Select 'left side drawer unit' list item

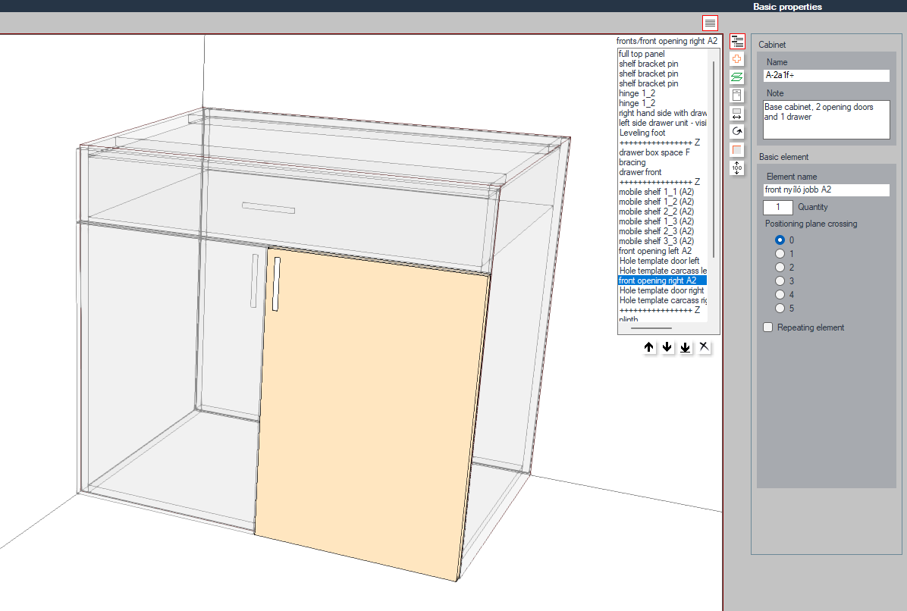(x=663, y=123)
